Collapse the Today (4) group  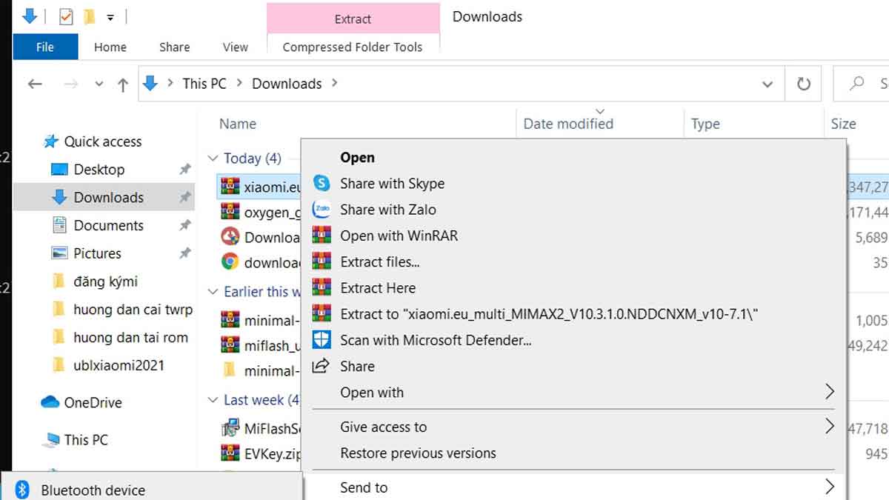click(213, 159)
